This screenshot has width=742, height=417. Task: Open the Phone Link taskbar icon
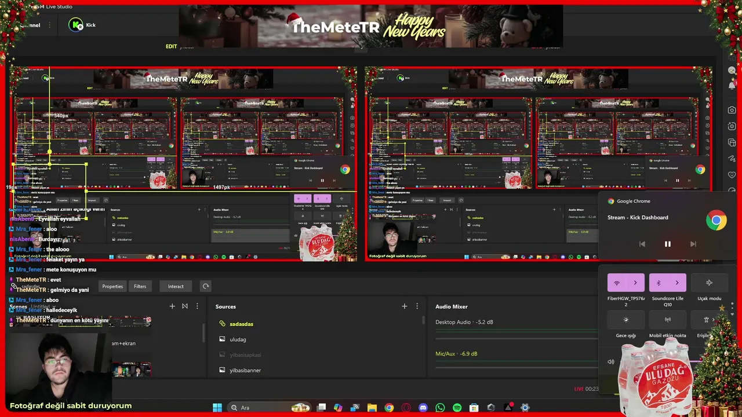[355, 408]
